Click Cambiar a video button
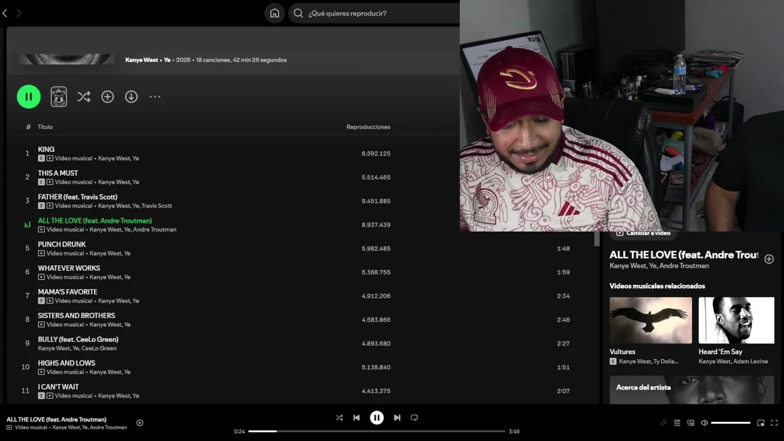The image size is (784, 441). tap(643, 233)
